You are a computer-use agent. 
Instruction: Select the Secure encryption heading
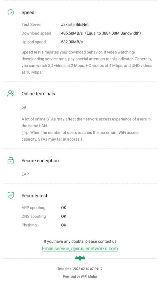(x=40, y=161)
